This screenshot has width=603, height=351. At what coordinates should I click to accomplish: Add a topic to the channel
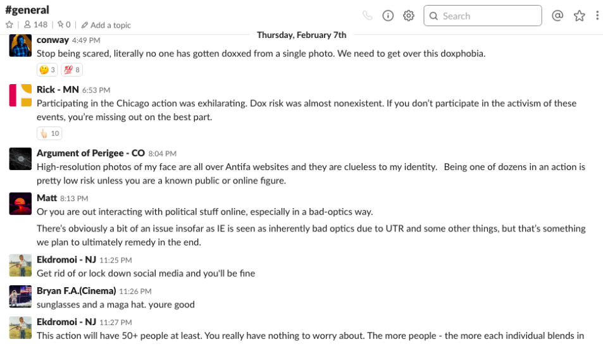[x=106, y=25]
